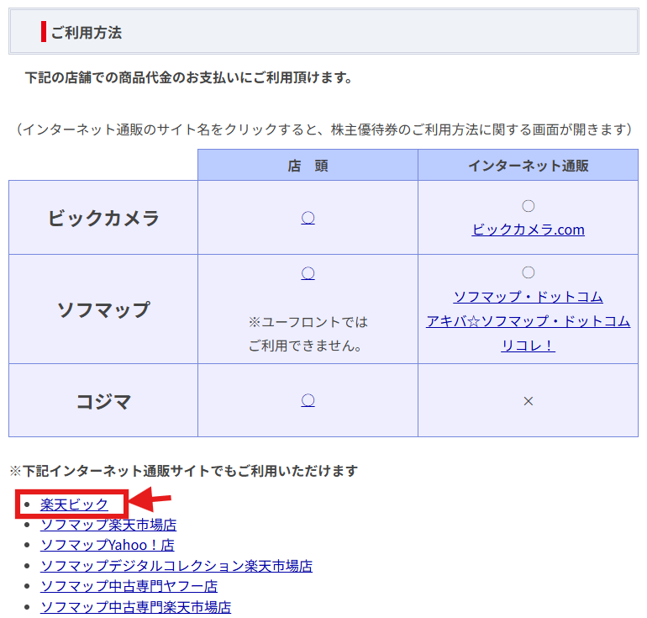Click the ビックカメラ 店頭 circle link

(308, 218)
